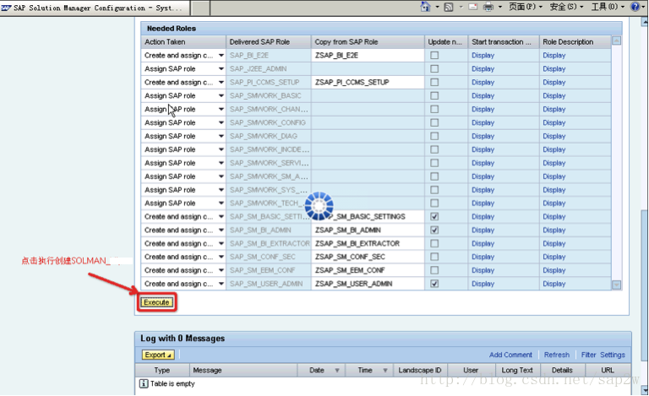The image size is (649, 396).
Task: Click the Add Comment link
Action: pos(510,355)
